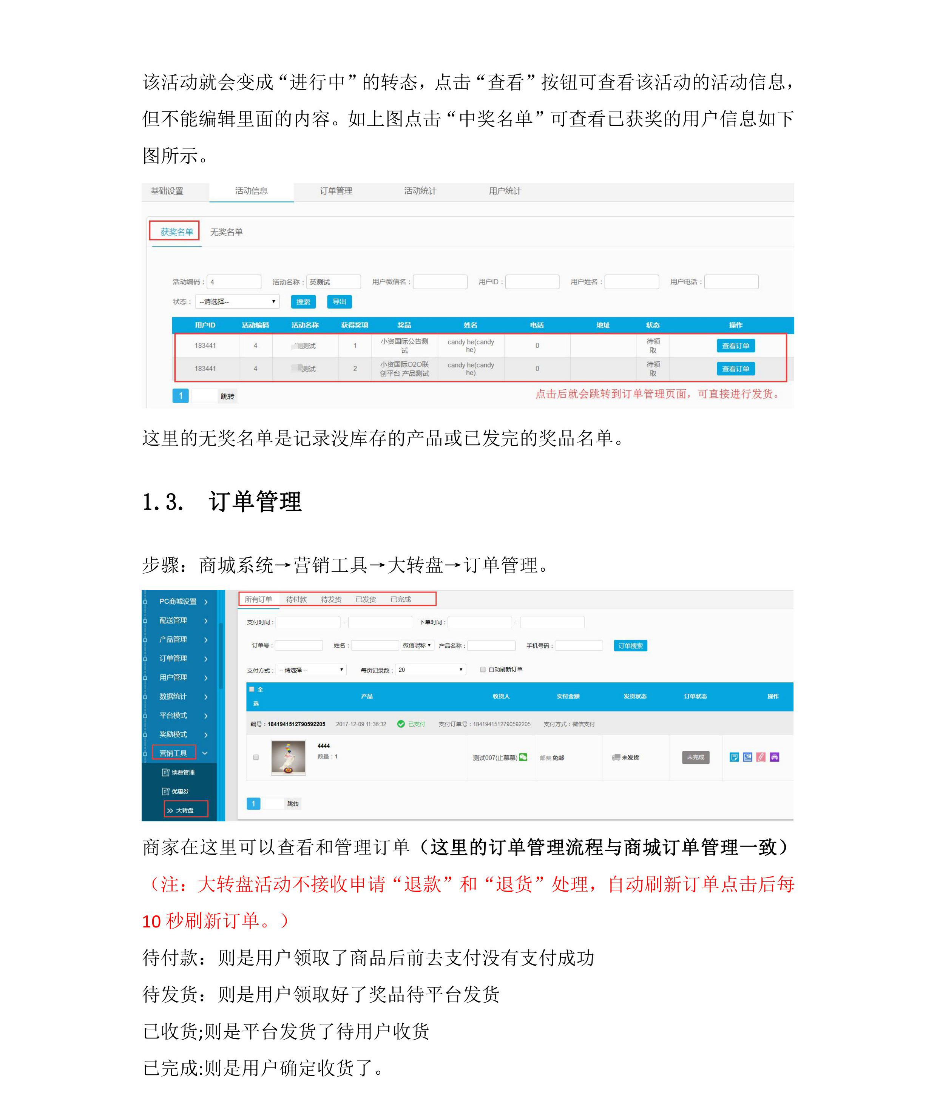Viewport: 937px width, 1094px height.
Task: Open the 每页记录数 dropdown showing 20
Action: pos(431,670)
